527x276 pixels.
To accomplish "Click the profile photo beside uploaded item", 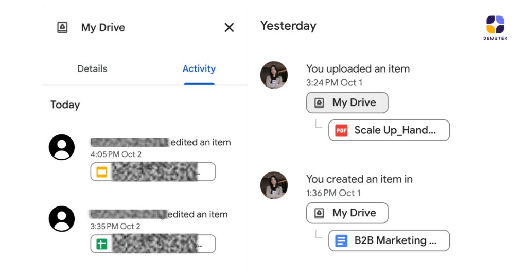I will [274, 75].
